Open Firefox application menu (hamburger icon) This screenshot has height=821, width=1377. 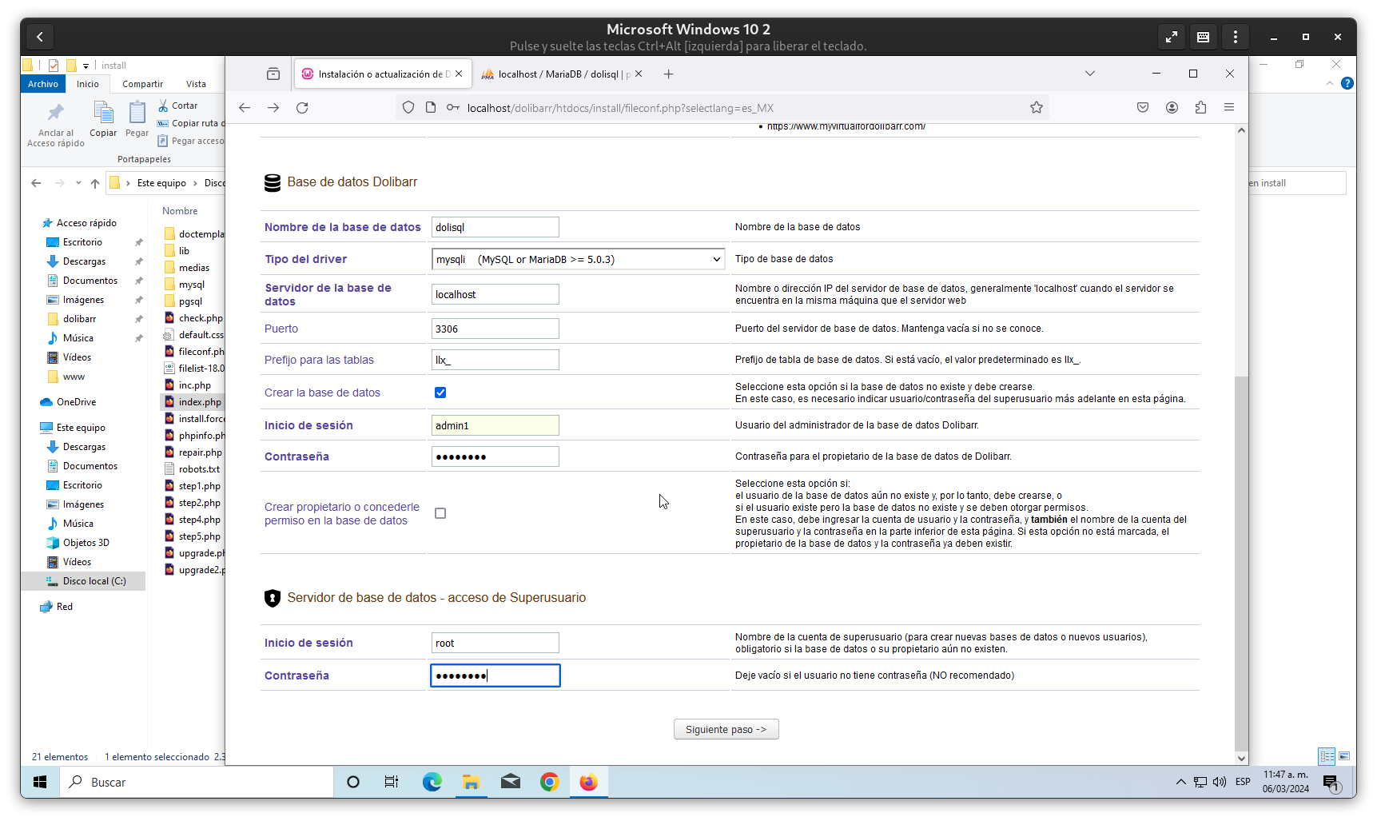click(x=1229, y=108)
